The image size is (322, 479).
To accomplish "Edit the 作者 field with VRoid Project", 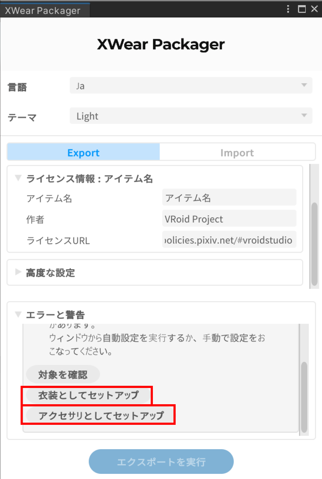I will (229, 219).
